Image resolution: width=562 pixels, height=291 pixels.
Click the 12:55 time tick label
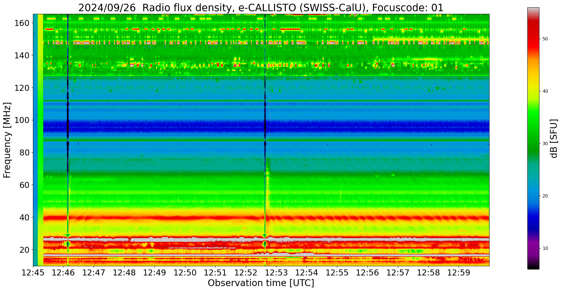[x=337, y=273]
